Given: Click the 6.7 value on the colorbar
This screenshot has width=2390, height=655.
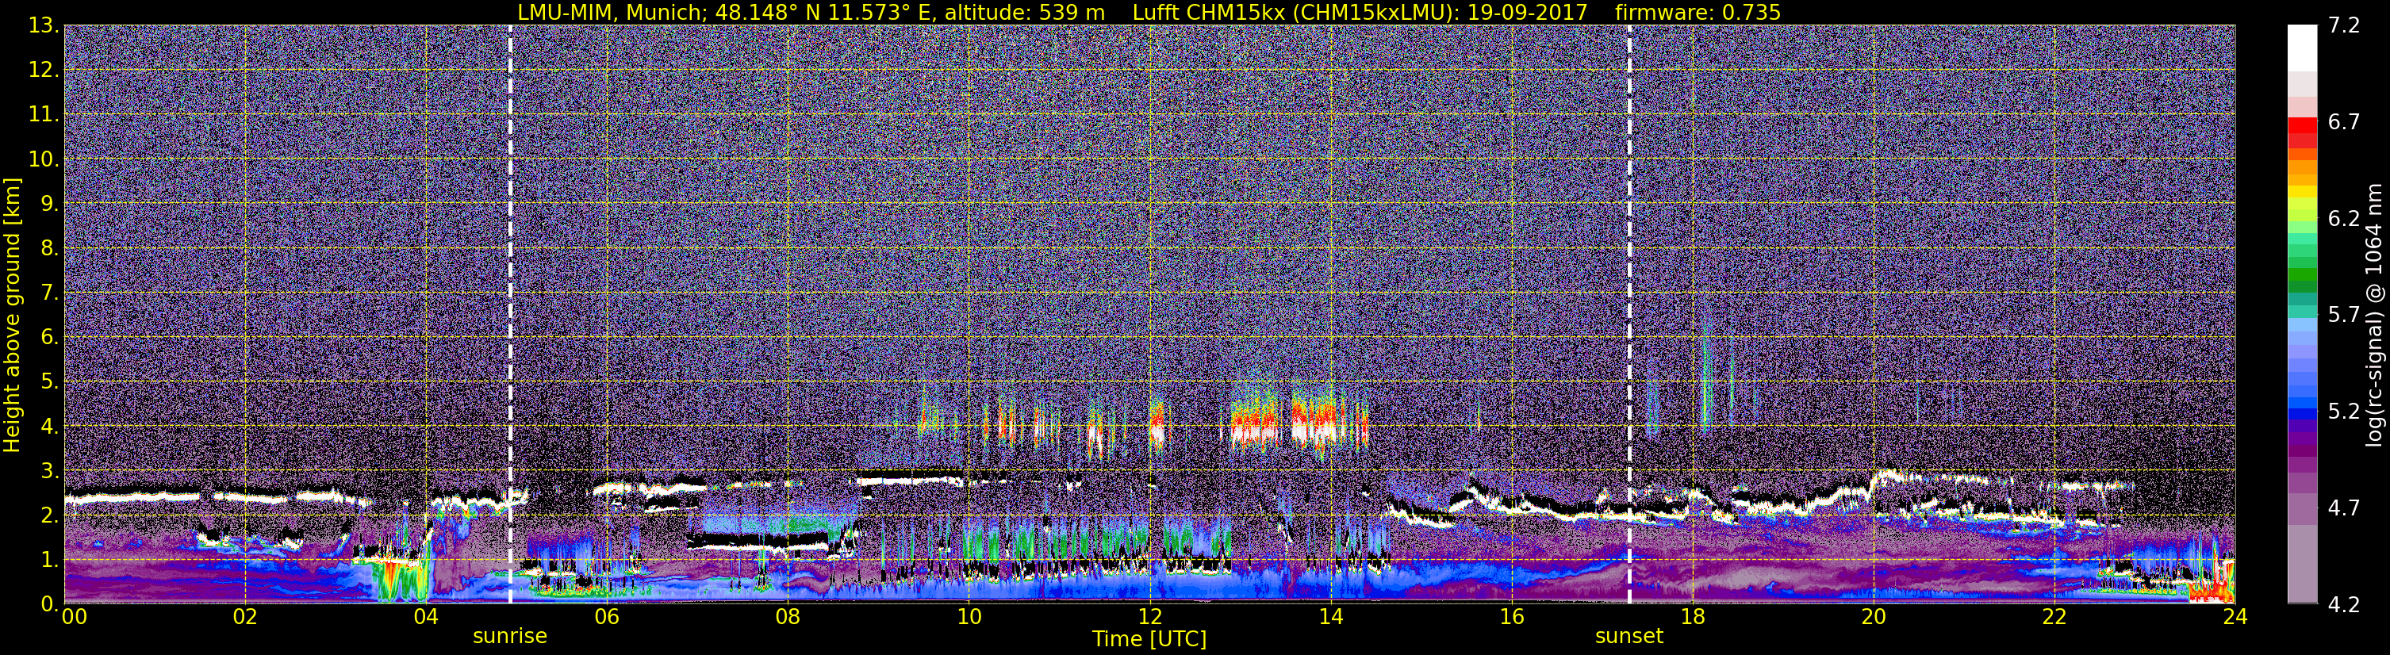Looking at the screenshot, I should pyautogui.click(x=2344, y=121).
